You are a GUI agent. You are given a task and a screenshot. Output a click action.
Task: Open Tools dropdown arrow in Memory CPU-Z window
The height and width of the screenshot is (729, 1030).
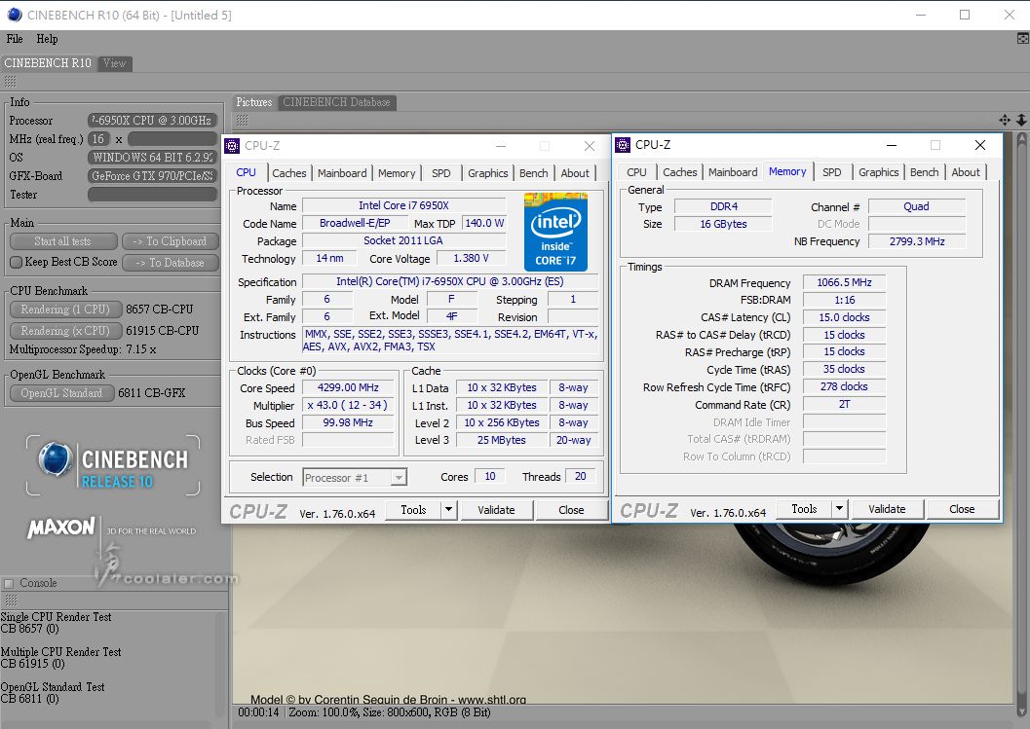[x=839, y=508]
